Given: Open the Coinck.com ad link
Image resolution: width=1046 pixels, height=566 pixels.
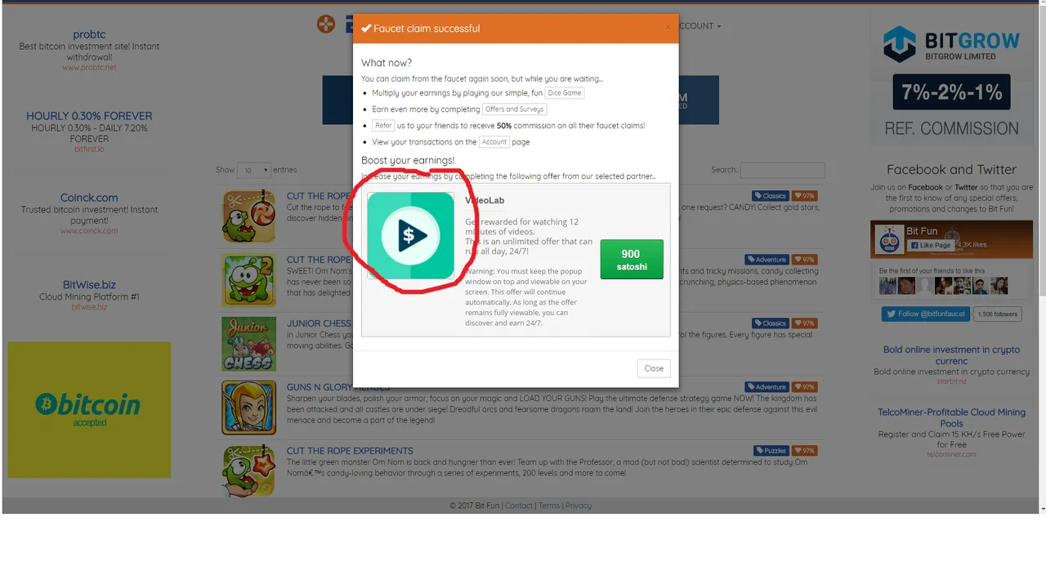Looking at the screenshot, I should (89, 198).
